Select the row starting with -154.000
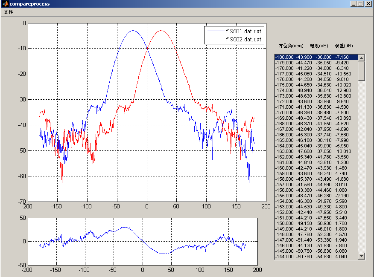The width and height of the screenshot is (374, 277). click(316, 201)
